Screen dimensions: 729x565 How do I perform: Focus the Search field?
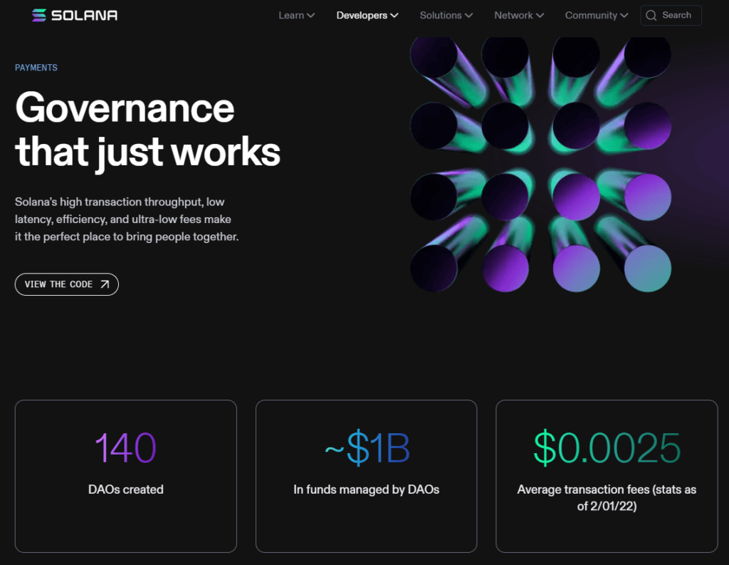[x=671, y=16]
